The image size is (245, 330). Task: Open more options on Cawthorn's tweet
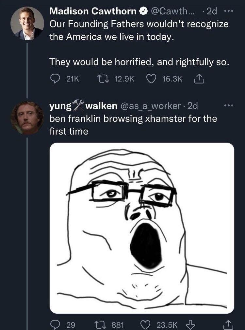point(230,11)
